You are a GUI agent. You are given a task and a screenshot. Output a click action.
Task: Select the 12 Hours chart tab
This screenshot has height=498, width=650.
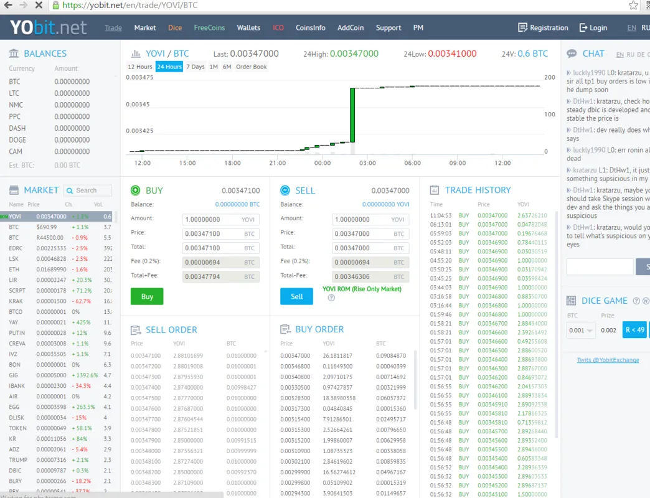140,67
